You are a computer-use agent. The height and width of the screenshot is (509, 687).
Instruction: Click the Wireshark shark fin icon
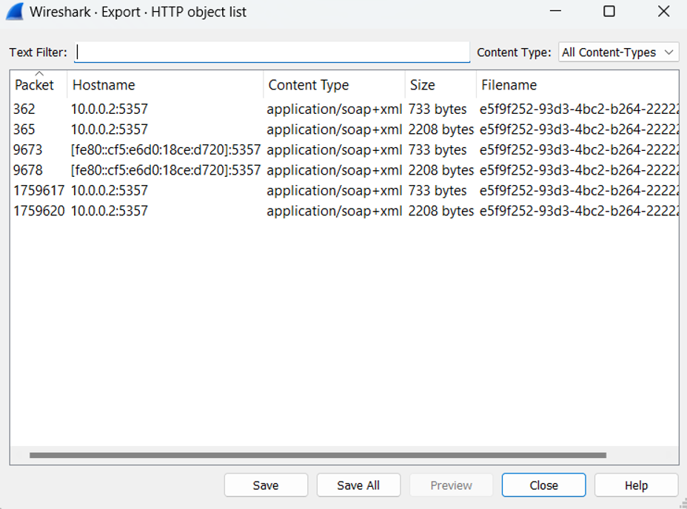click(15, 12)
